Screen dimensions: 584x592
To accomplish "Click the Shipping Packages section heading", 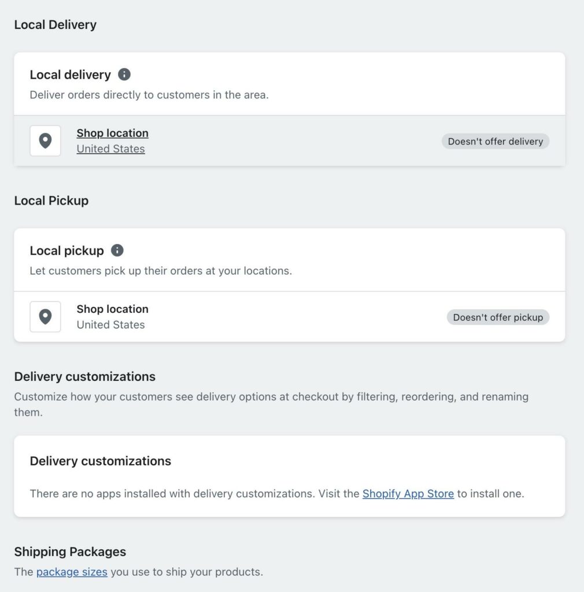I will click(70, 552).
